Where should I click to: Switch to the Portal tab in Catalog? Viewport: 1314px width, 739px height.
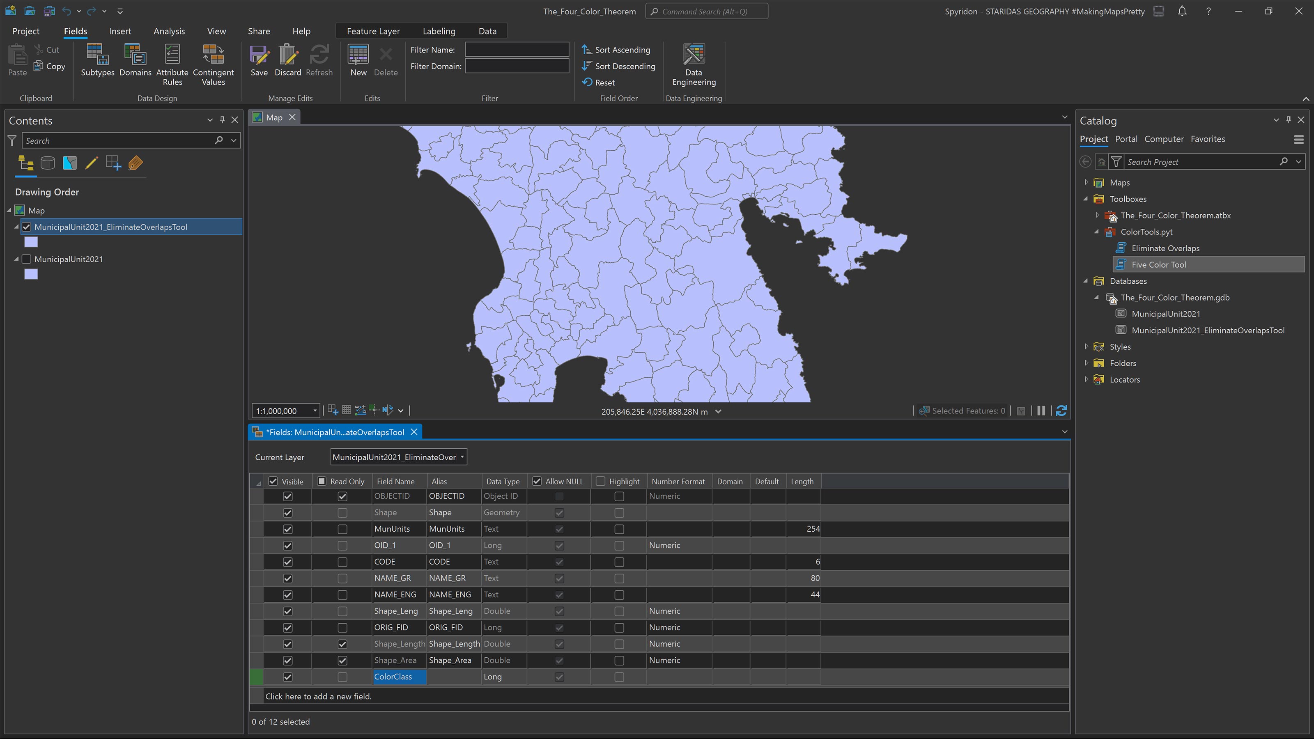(x=1126, y=139)
